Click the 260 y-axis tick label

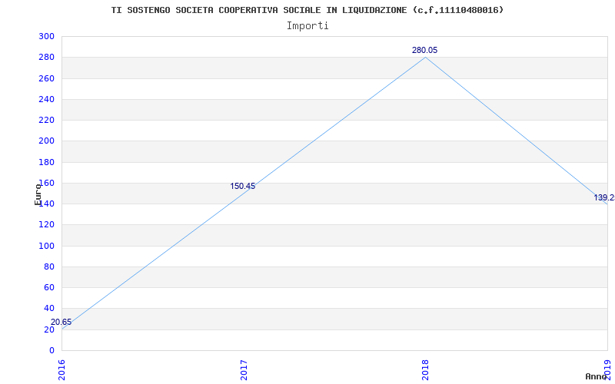point(46,78)
